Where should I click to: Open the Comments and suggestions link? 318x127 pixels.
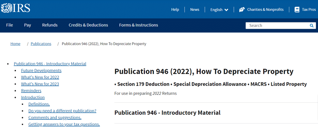pyautogui.click(x=55, y=118)
